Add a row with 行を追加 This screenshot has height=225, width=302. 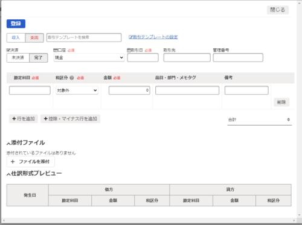click(24, 119)
